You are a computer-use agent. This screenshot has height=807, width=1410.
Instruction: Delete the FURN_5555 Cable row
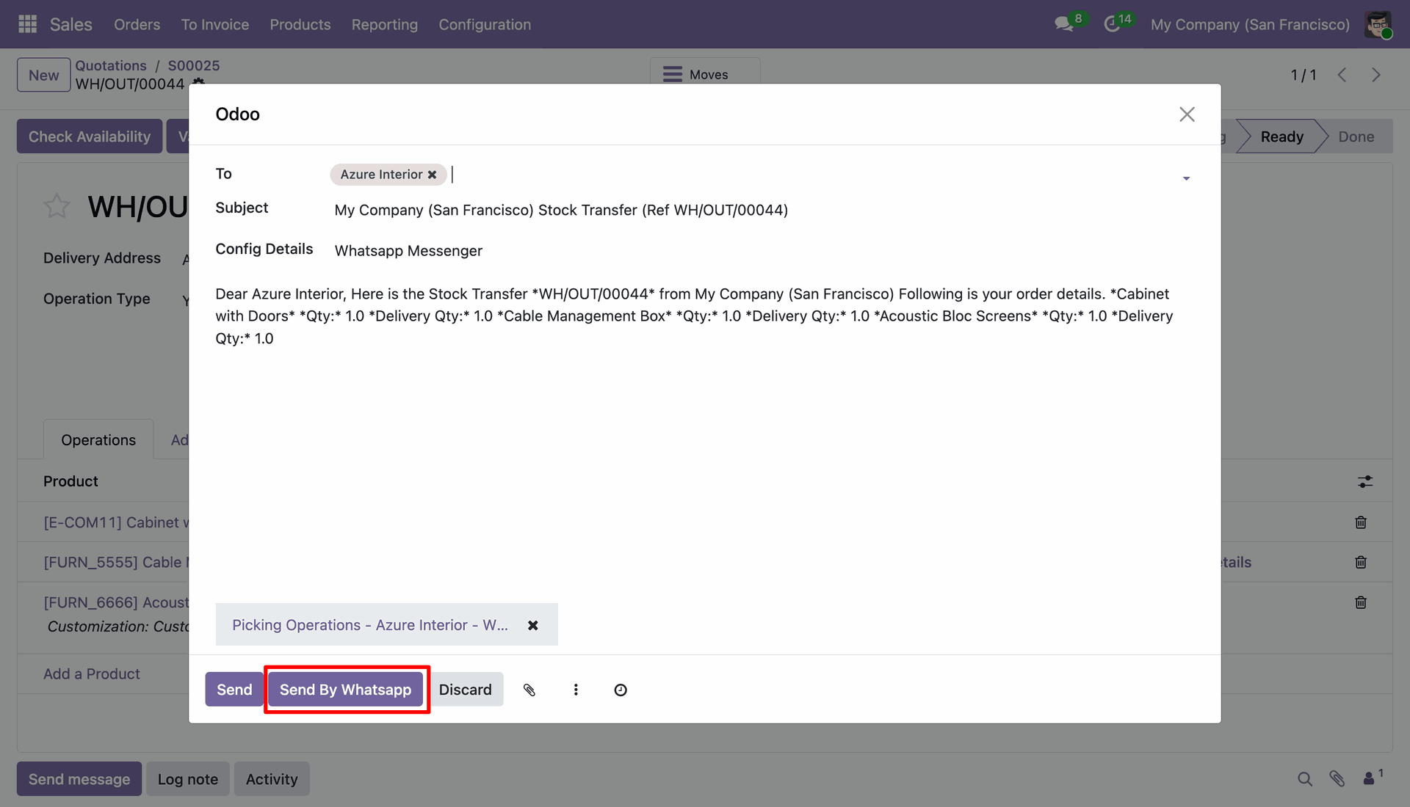1361,562
